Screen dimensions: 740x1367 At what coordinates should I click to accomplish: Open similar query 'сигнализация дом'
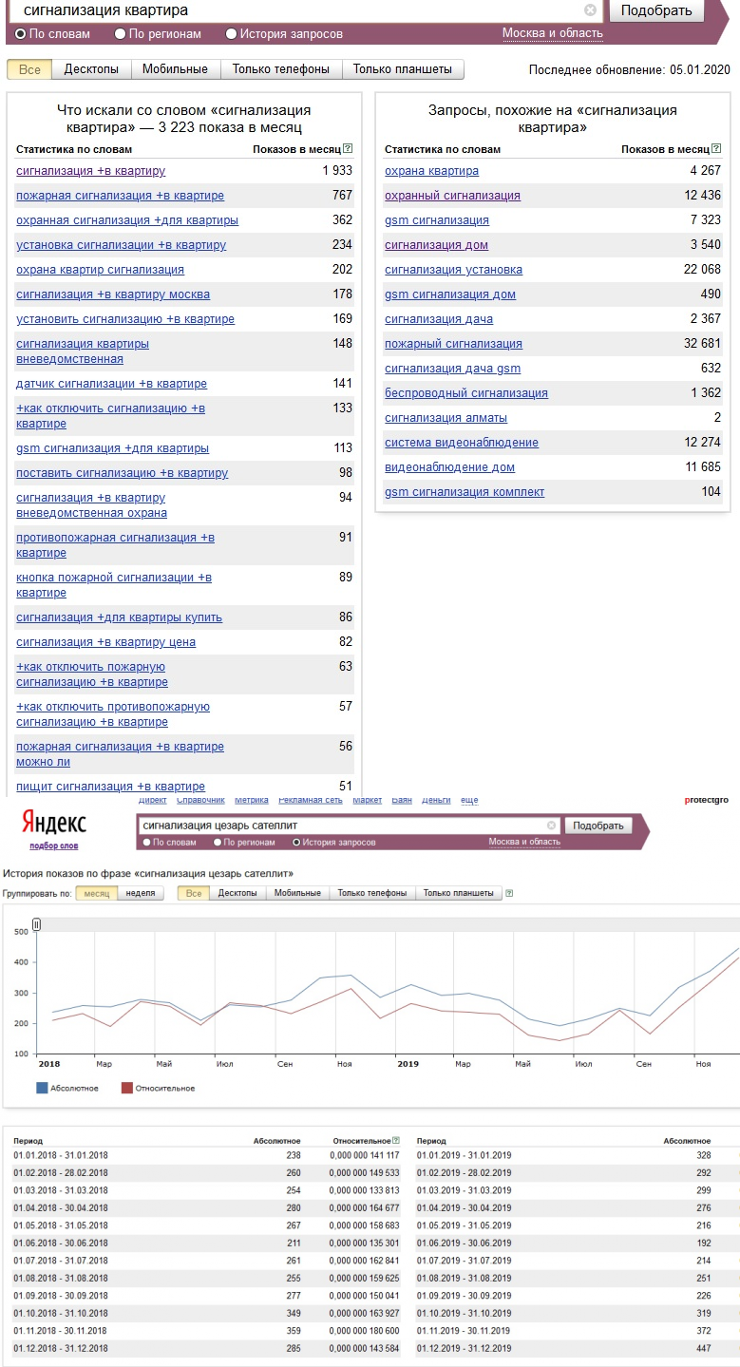coord(437,245)
